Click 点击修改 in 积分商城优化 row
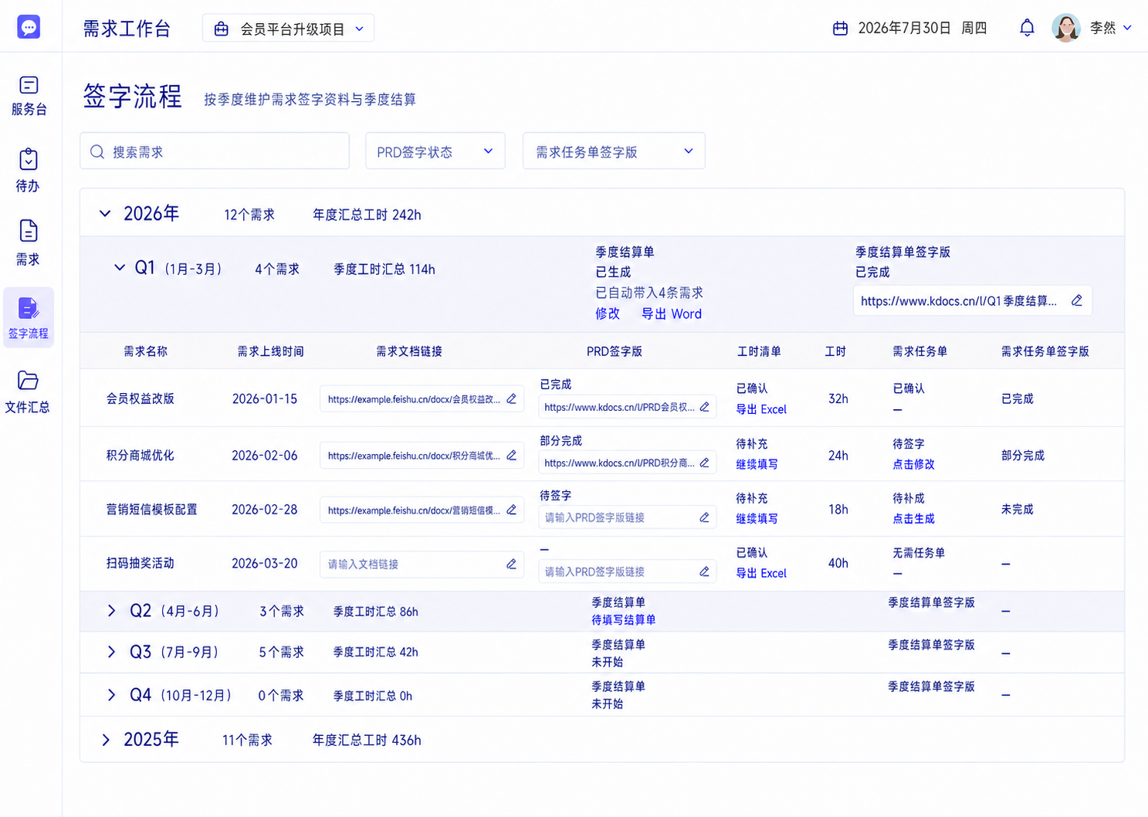1148x817 pixels. tap(913, 464)
